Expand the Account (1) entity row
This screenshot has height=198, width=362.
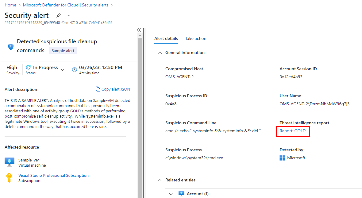[171, 194]
